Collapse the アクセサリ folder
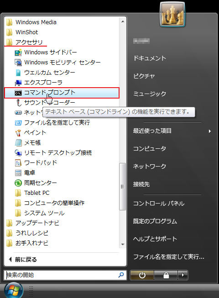 point(29,42)
